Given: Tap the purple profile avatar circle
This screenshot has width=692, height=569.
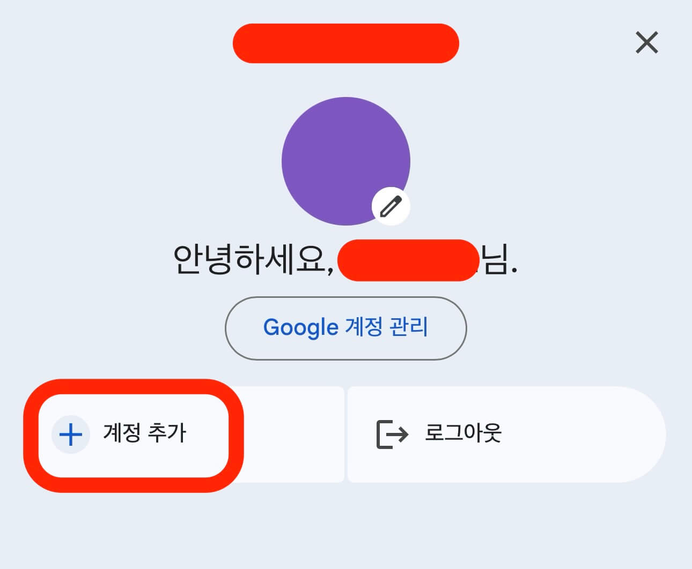Looking at the screenshot, I should [x=346, y=161].
